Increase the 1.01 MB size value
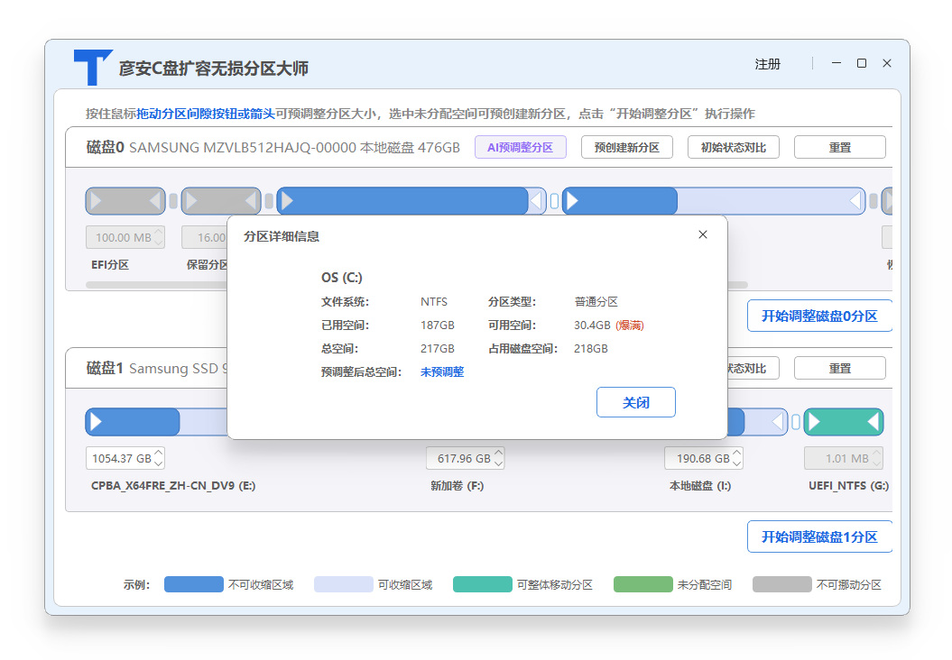The width and height of the screenshot is (952, 660). pos(877,454)
